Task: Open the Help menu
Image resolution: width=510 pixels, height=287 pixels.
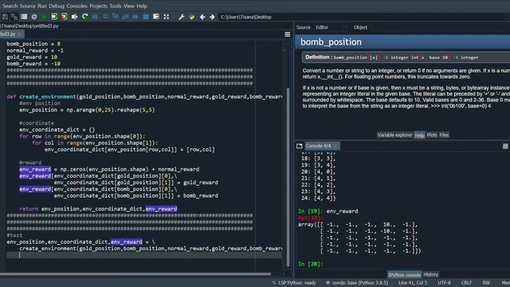Action: coord(142,6)
